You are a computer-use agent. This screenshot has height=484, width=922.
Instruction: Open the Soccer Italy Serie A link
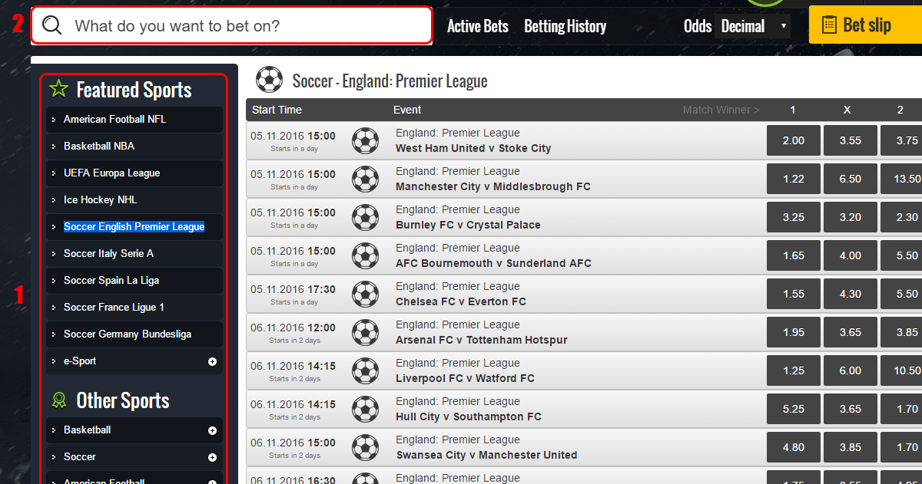108,253
